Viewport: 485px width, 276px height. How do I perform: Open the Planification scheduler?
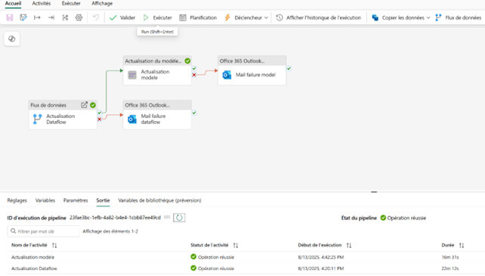tap(198, 17)
